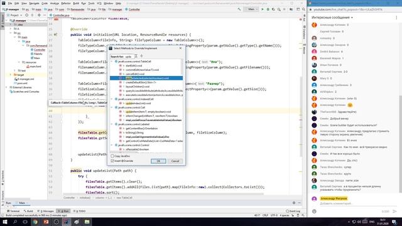Select updateItem(item:T, empty:boolean):void method
The width and height of the screenshot is (402, 226).
point(148,112)
